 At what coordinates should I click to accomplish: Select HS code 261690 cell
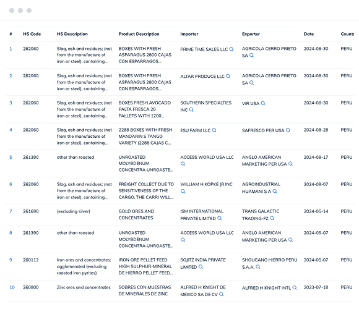tap(31, 211)
